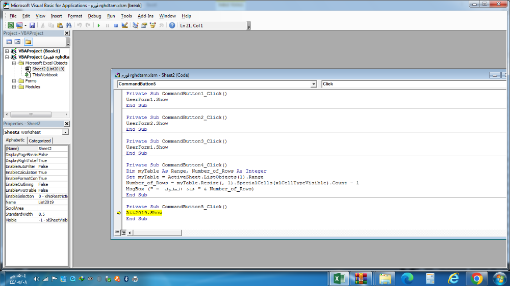The image size is (510, 286).
Task: Click the Undo arrow icon
Action: point(79,25)
